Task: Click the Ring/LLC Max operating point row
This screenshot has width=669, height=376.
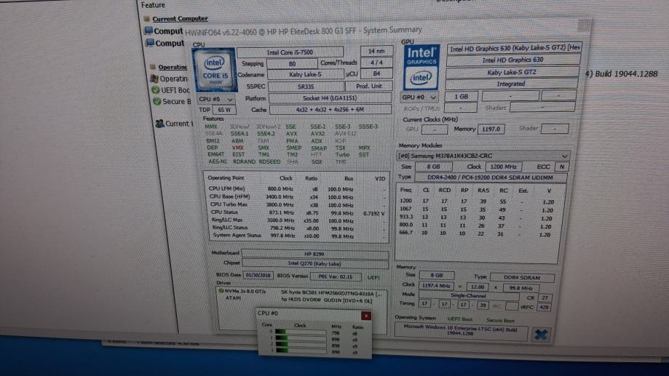Action: [x=298, y=220]
